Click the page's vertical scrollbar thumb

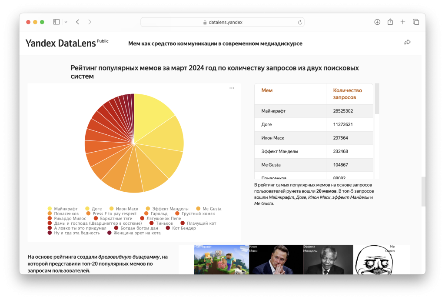(423, 191)
